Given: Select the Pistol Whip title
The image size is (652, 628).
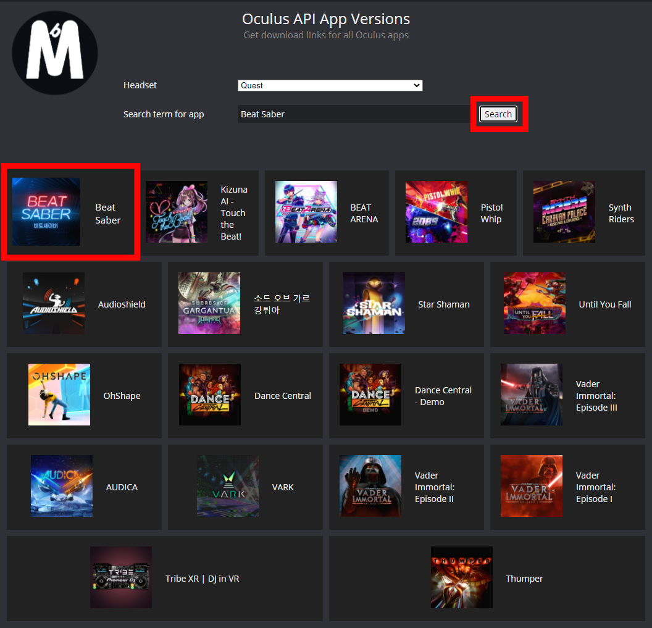Looking at the screenshot, I should click(491, 214).
